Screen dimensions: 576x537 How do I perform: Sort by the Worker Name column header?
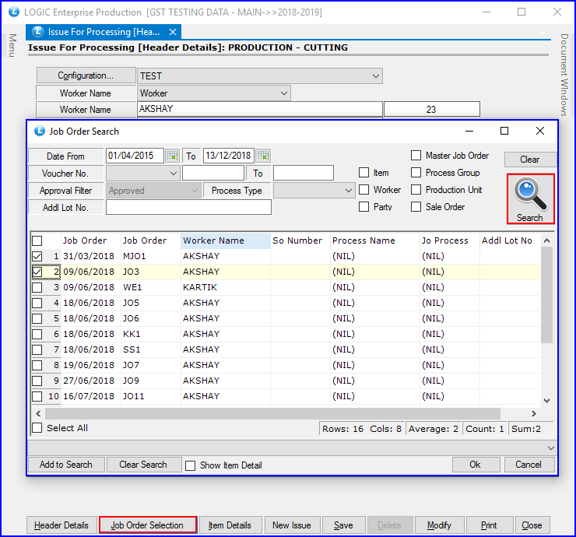click(226, 240)
